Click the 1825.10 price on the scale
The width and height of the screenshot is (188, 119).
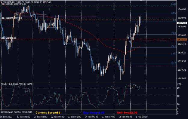pyautogui.click(x=182, y=44)
